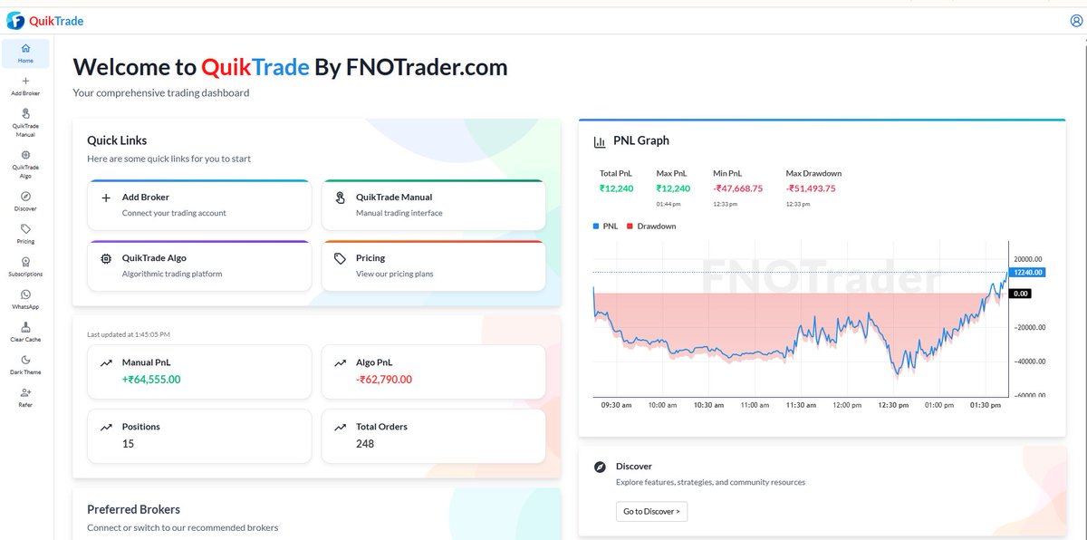The height and width of the screenshot is (540, 1087).
Task: Click the 12240.00 price label on chart
Action: 1028,272
